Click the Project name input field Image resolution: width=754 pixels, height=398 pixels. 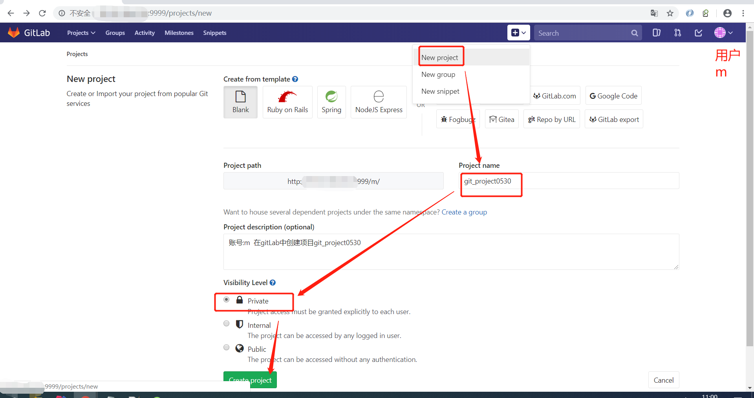pyautogui.click(x=569, y=181)
